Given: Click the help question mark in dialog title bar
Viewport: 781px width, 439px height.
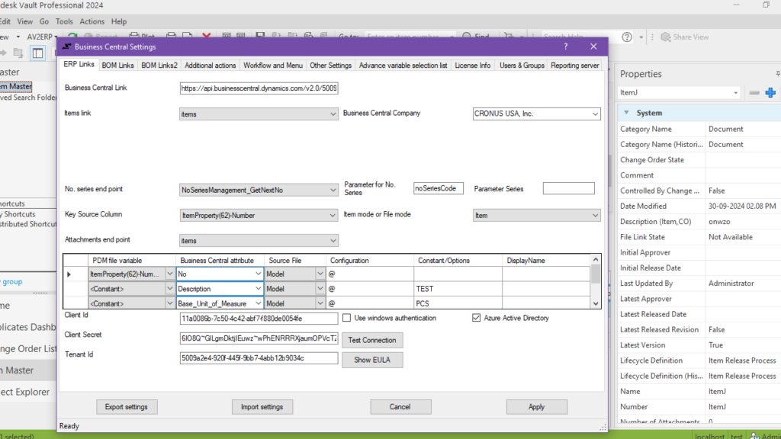Looking at the screenshot, I should (566, 46).
